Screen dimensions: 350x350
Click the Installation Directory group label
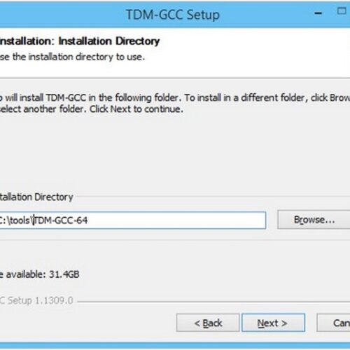point(36,197)
